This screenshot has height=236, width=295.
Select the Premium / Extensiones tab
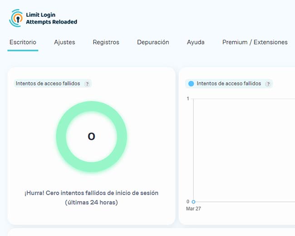point(255,42)
